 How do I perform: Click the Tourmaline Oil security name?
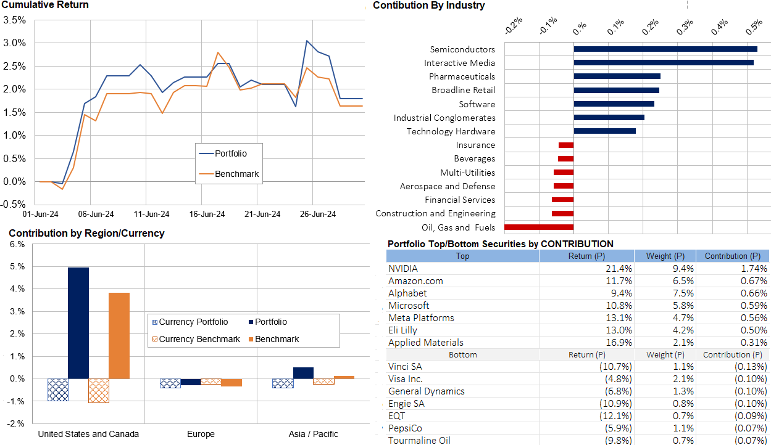419,440
